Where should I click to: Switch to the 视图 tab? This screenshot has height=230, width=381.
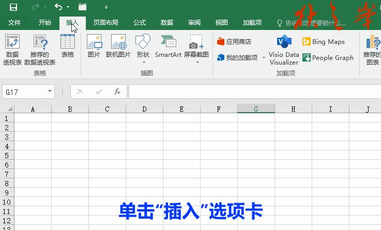click(x=222, y=23)
